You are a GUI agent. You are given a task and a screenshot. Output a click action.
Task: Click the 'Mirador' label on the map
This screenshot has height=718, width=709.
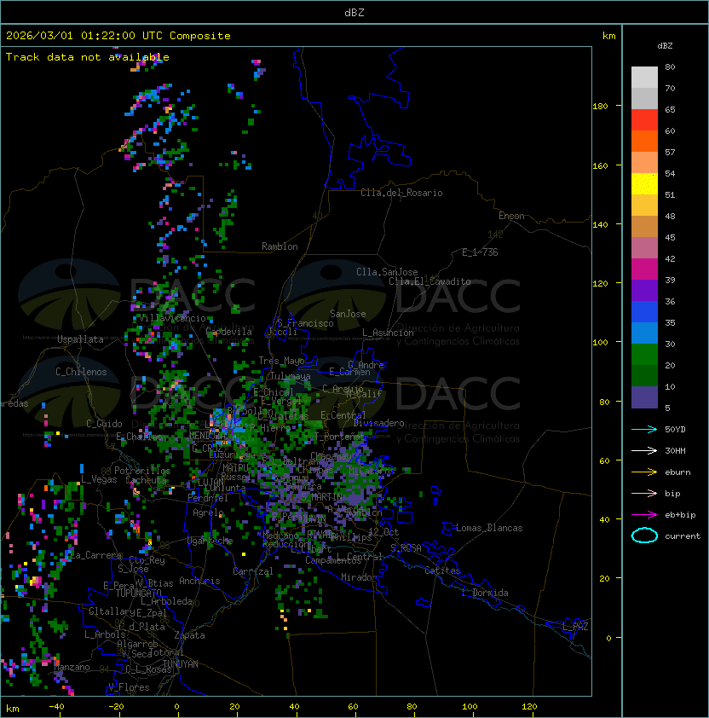pyautogui.click(x=359, y=577)
